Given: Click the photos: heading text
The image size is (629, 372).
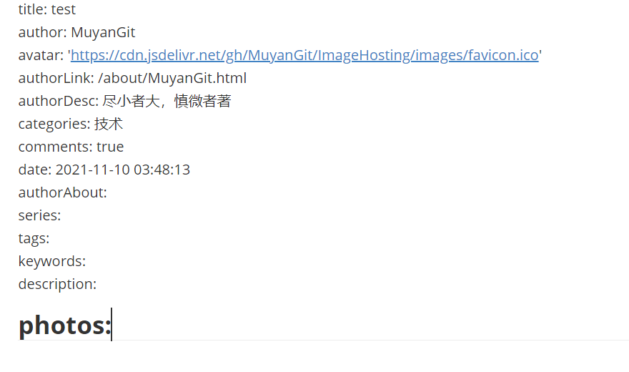Looking at the screenshot, I should tap(64, 325).
